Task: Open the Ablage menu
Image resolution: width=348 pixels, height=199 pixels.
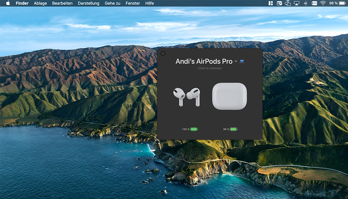Action: [x=40, y=3]
